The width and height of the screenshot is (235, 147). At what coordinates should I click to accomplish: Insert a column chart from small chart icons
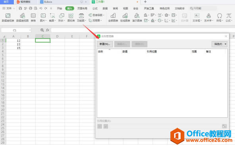tap(146, 15)
